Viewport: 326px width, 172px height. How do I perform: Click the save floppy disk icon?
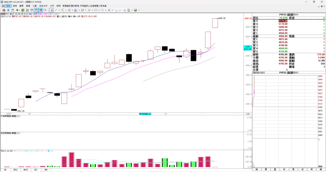point(135,10)
